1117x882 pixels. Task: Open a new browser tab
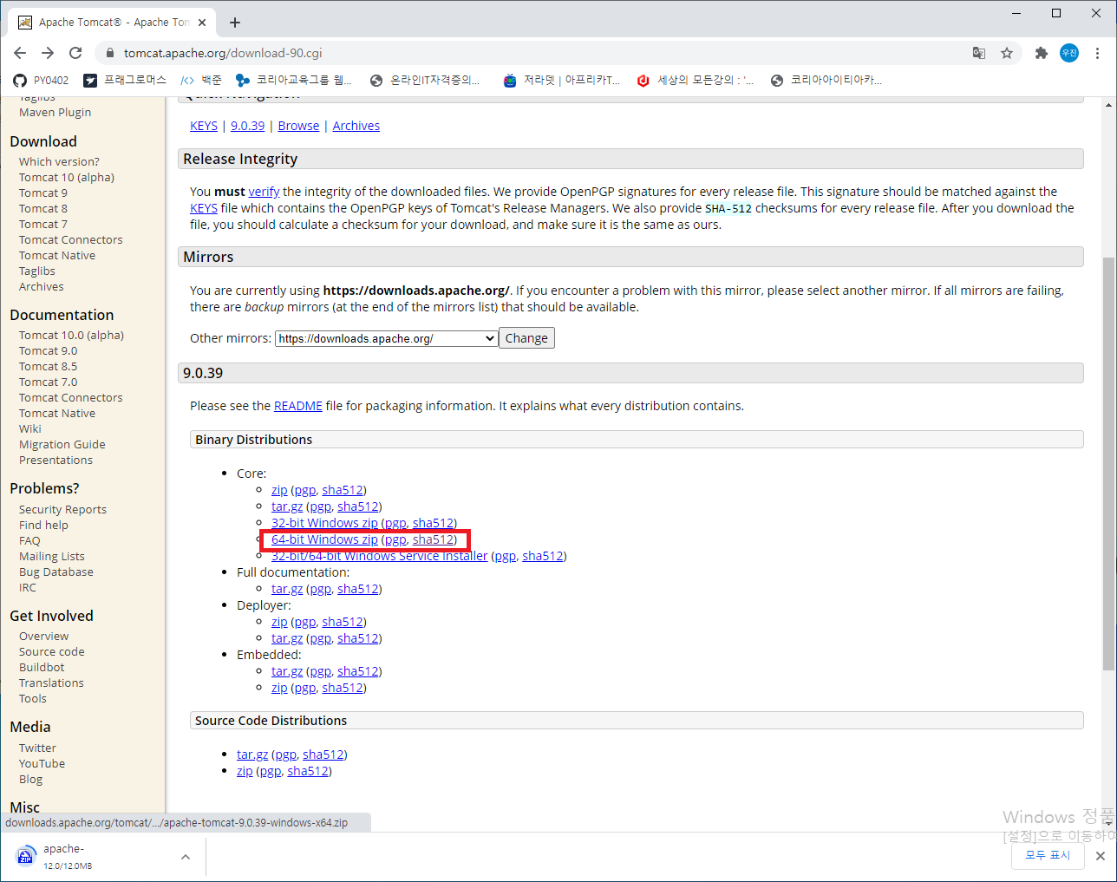tap(235, 23)
